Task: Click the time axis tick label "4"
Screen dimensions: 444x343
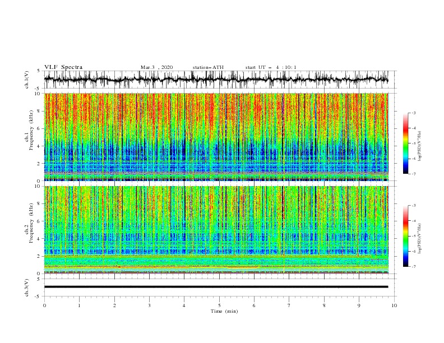Action: 184,305
